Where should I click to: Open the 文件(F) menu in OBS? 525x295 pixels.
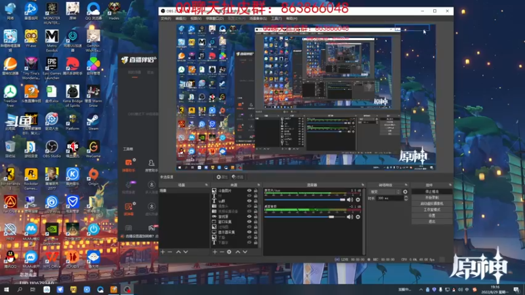tap(166, 18)
